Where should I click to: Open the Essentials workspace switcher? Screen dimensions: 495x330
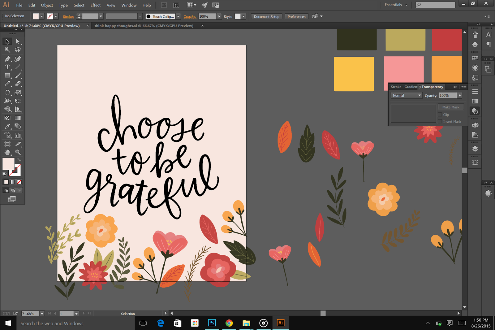[396, 5]
